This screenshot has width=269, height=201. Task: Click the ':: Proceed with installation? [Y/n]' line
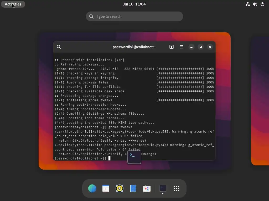(89, 60)
